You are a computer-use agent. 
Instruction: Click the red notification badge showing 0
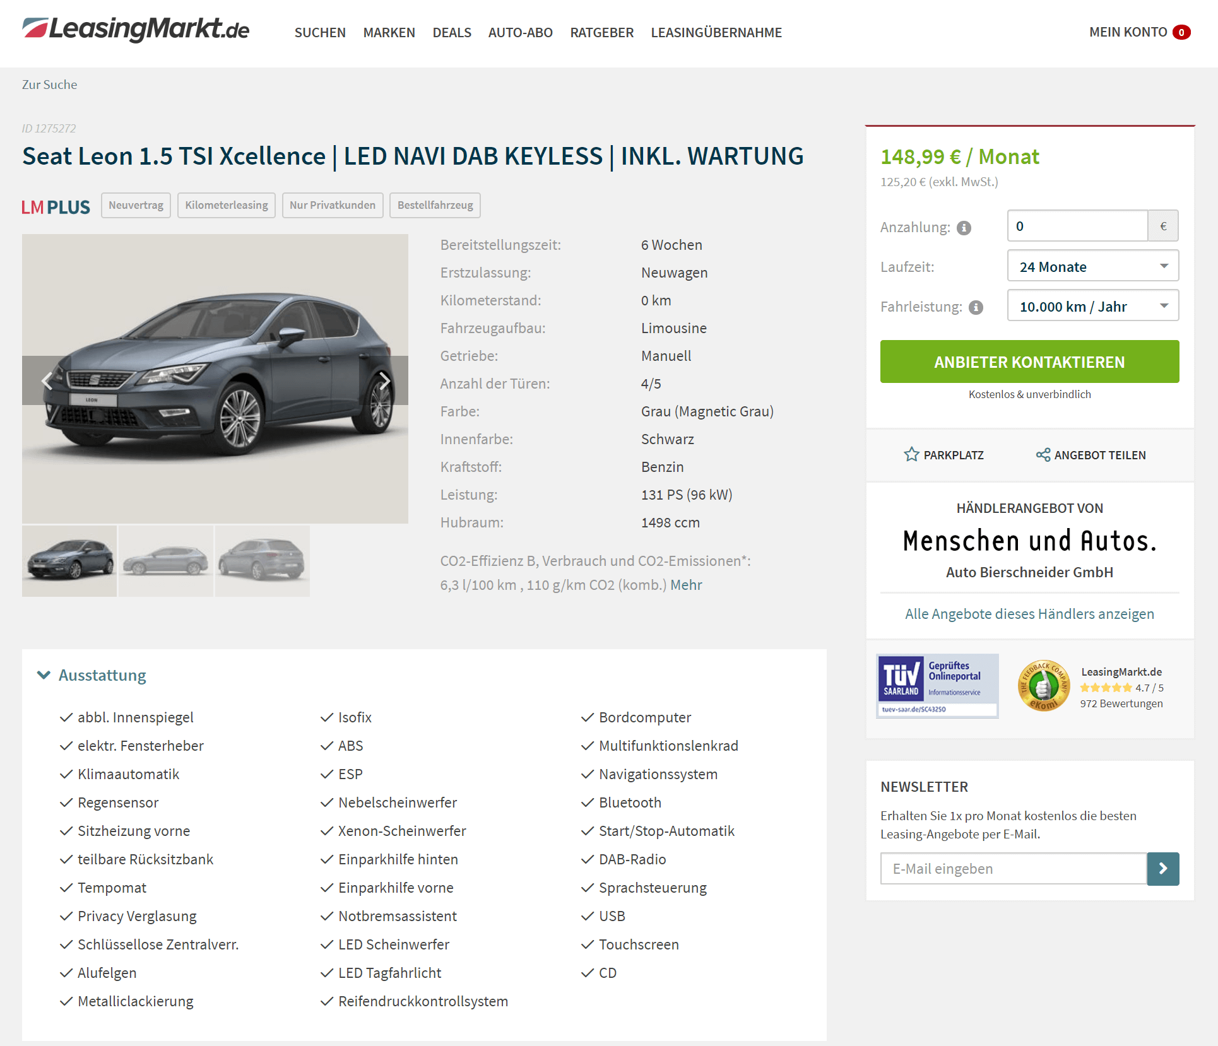point(1181,32)
